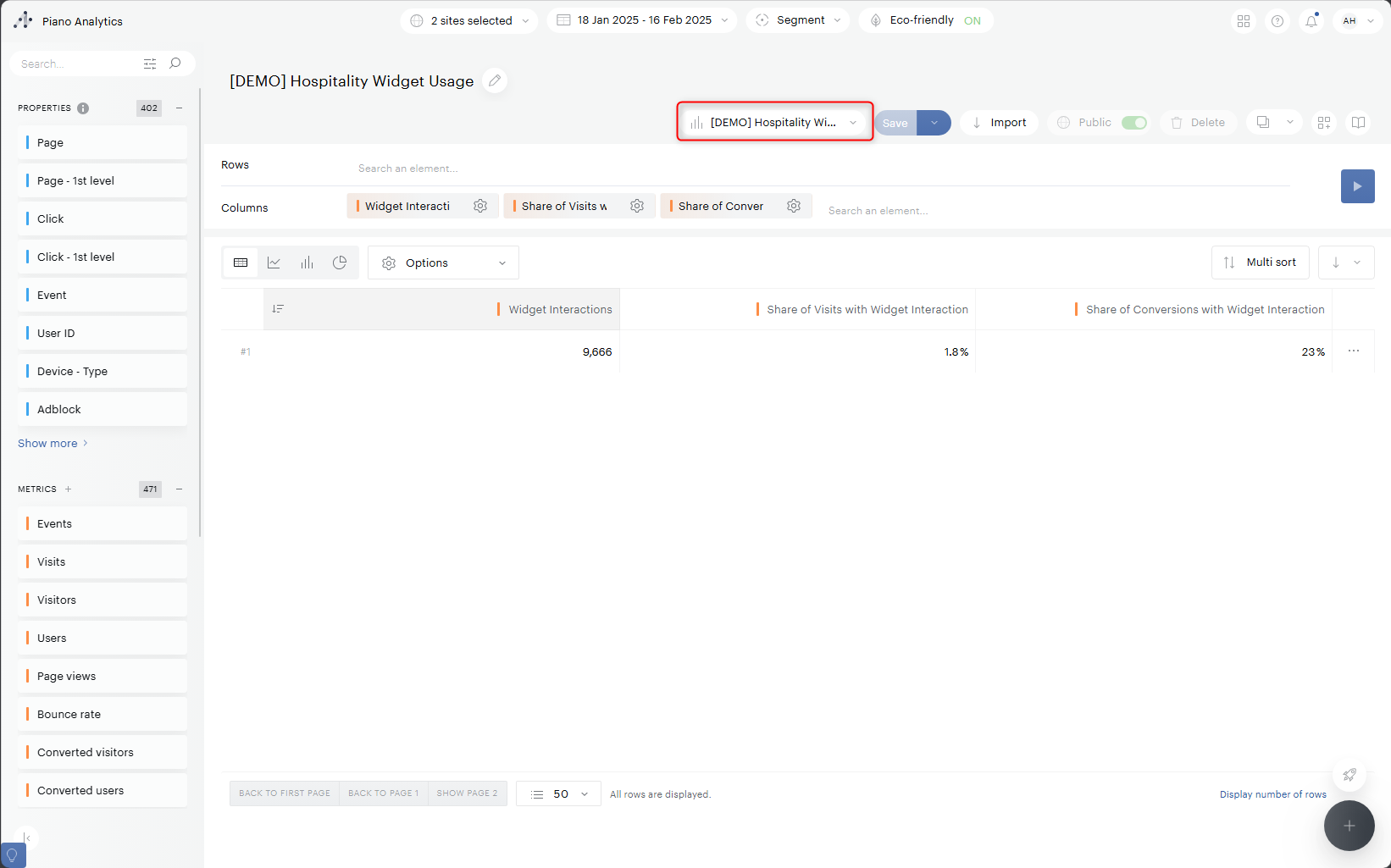Click the blue run query play button
The height and width of the screenshot is (868, 1391).
point(1357,186)
